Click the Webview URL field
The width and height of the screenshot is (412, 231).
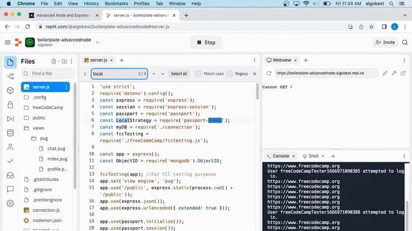coord(326,73)
